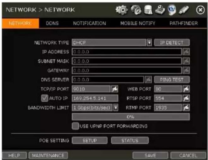Run the PING TEST button
The image size is (208, 160).
pos(172,80)
